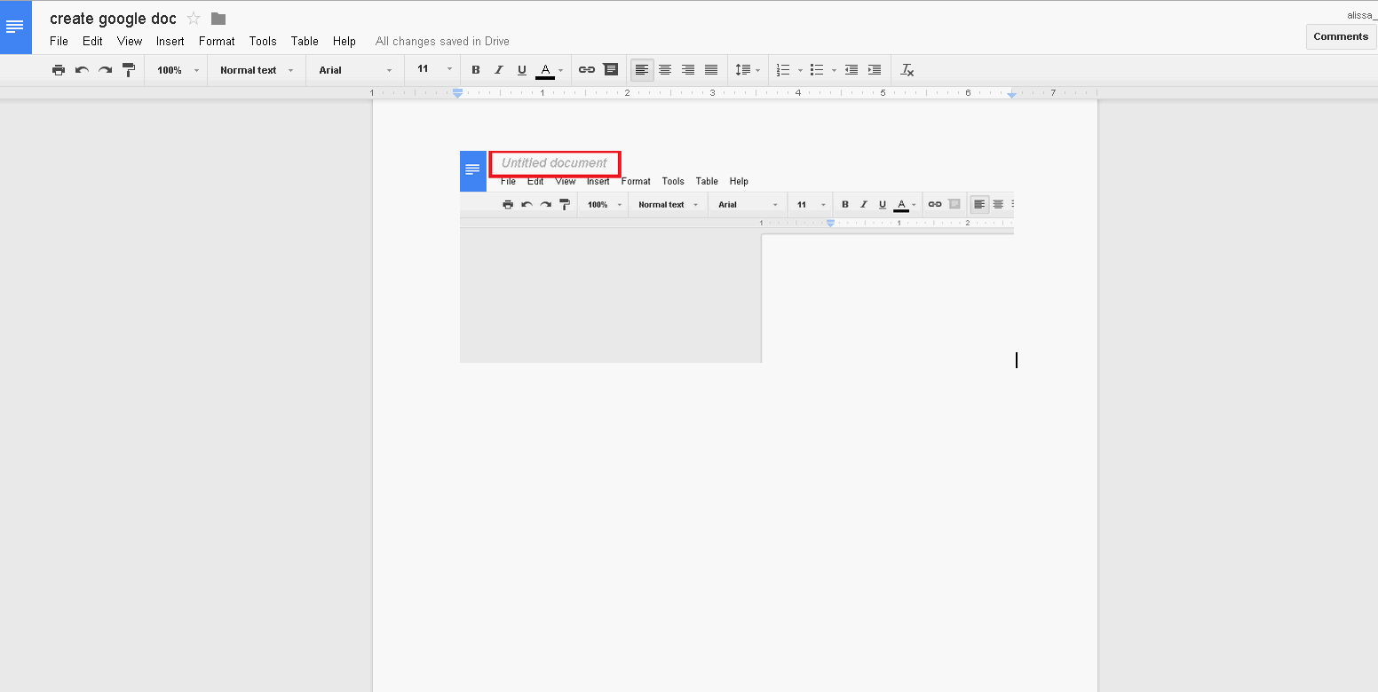Toggle Bold in the top toolbar
Image resolution: width=1378 pixels, height=692 pixels.
pos(476,70)
